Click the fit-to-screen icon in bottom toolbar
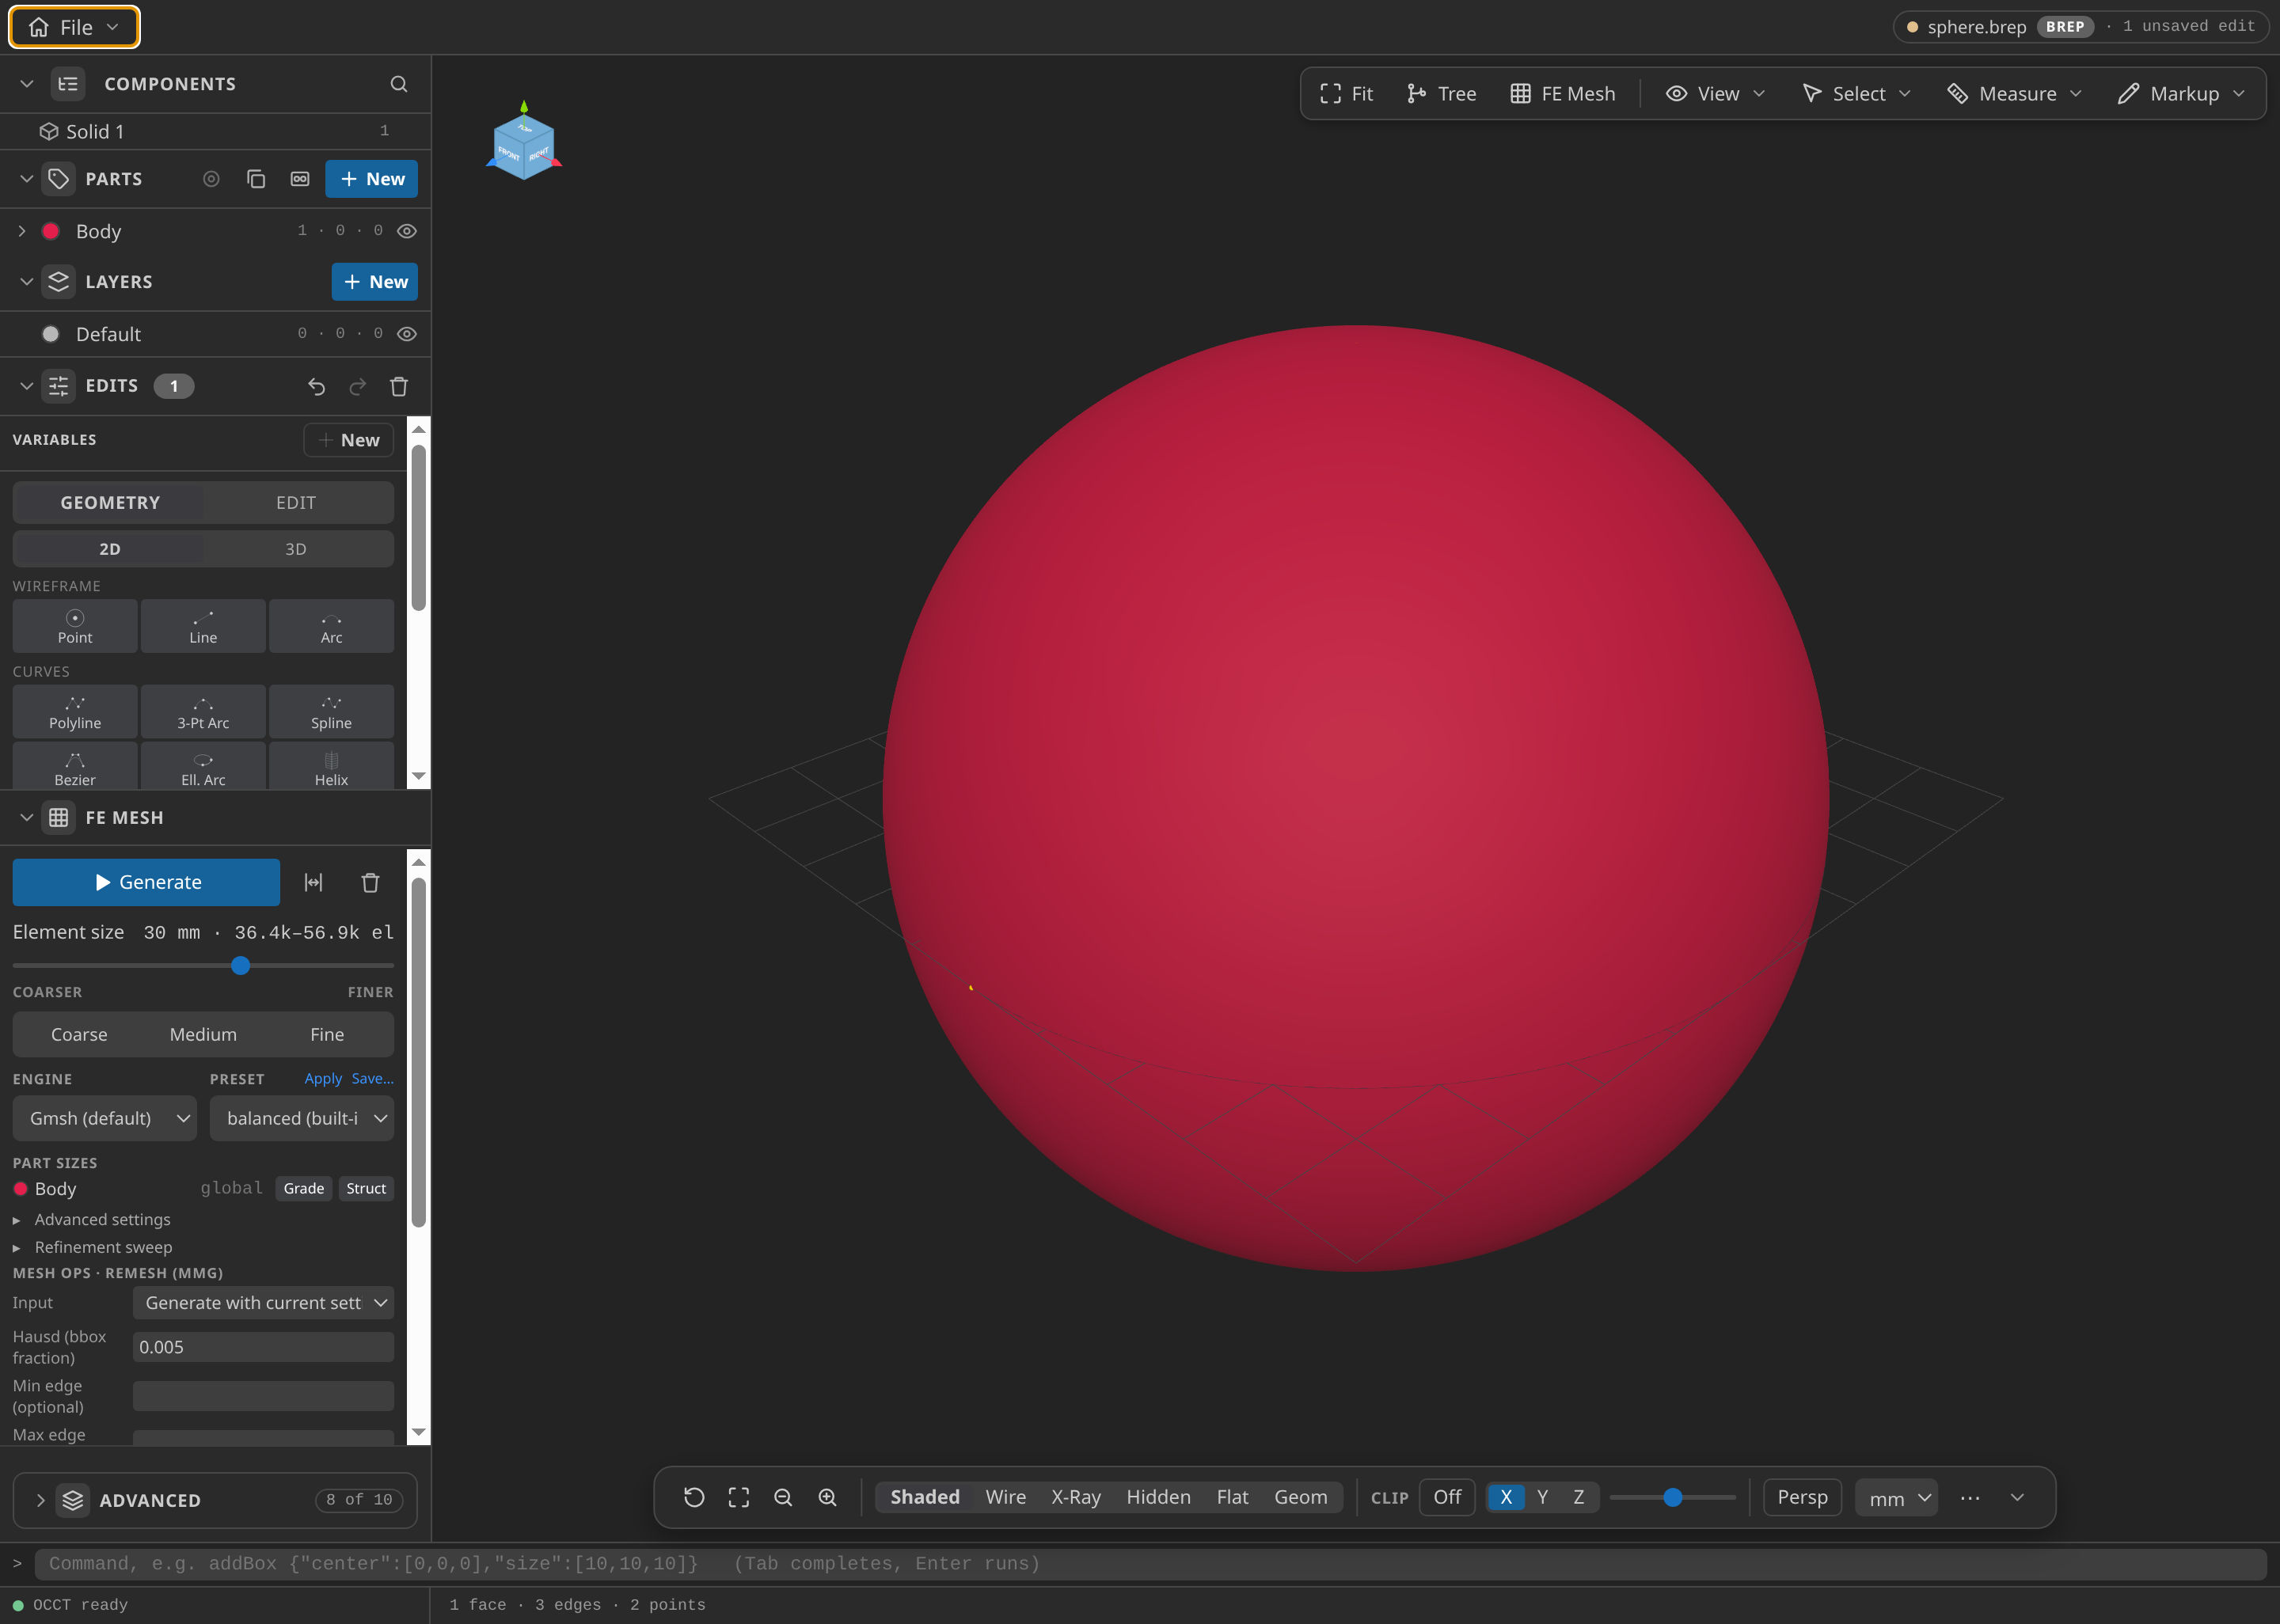This screenshot has width=2280, height=1624. pos(738,1497)
